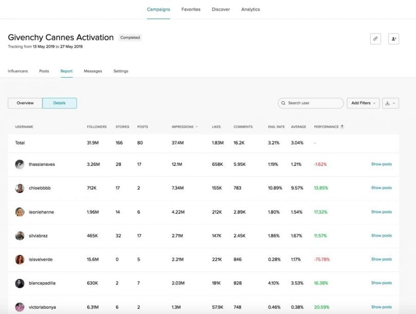Click the Stories column header
Viewport: 416px width, 314px height.
pos(122,127)
